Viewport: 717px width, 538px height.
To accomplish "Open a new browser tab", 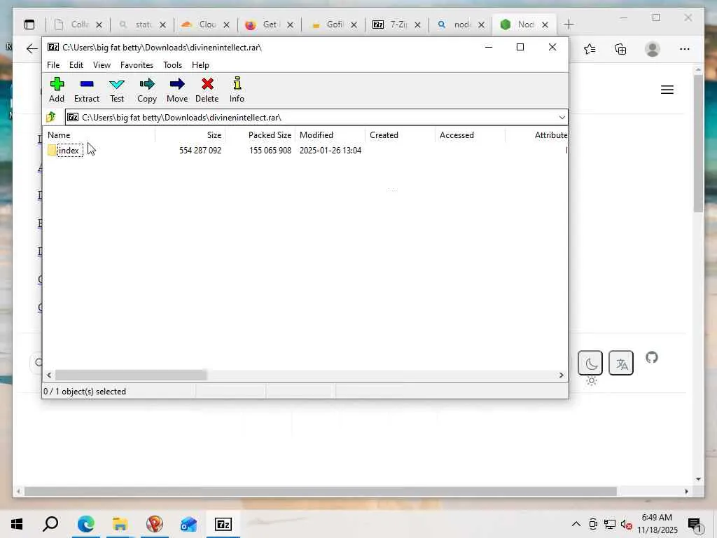I will tap(569, 25).
